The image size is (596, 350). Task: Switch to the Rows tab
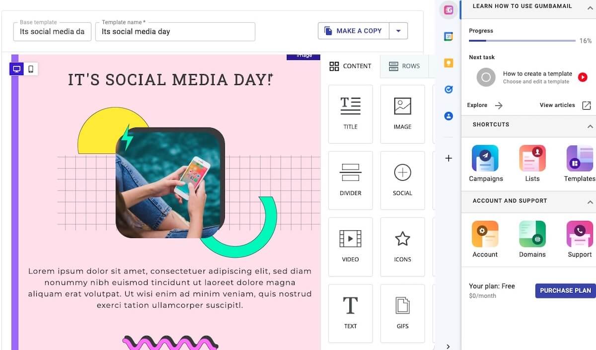[404, 66]
